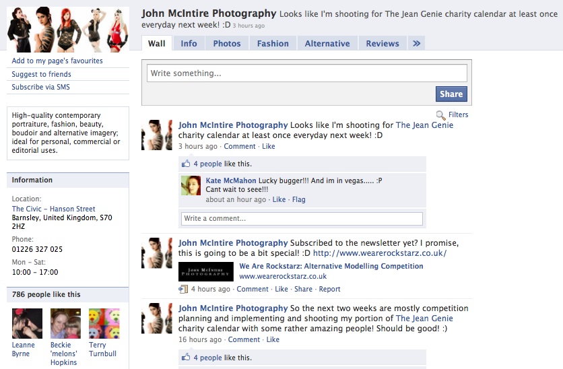The height and width of the screenshot is (369, 563).
Task: Click the Terry Turnbull name link
Action: [102, 349]
